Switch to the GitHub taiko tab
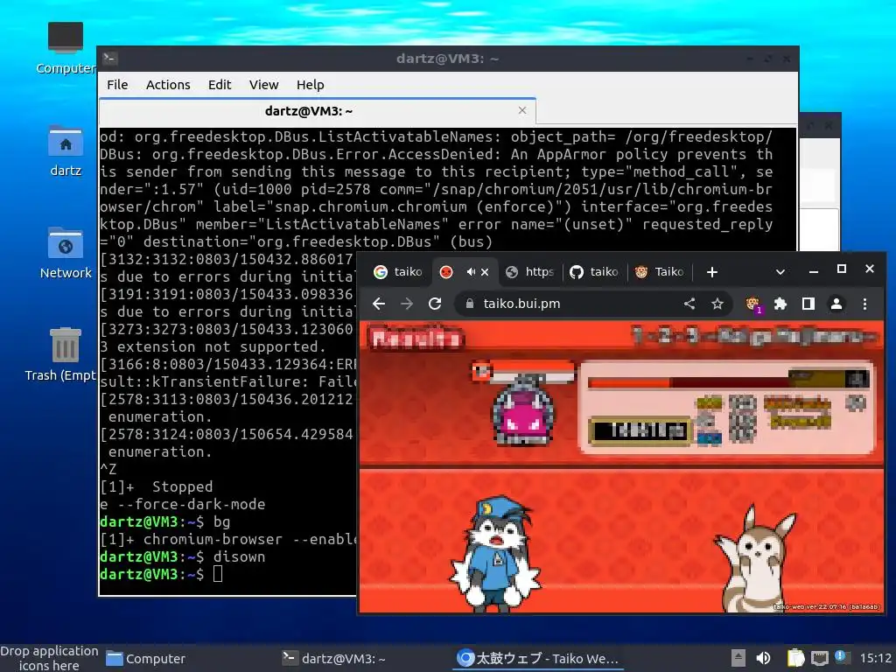The image size is (896, 672). pos(594,272)
